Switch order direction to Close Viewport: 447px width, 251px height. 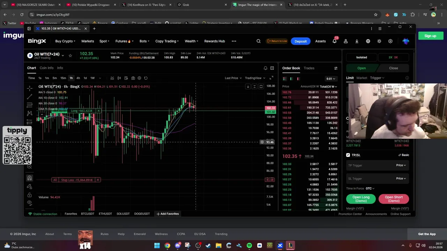pyautogui.click(x=393, y=68)
